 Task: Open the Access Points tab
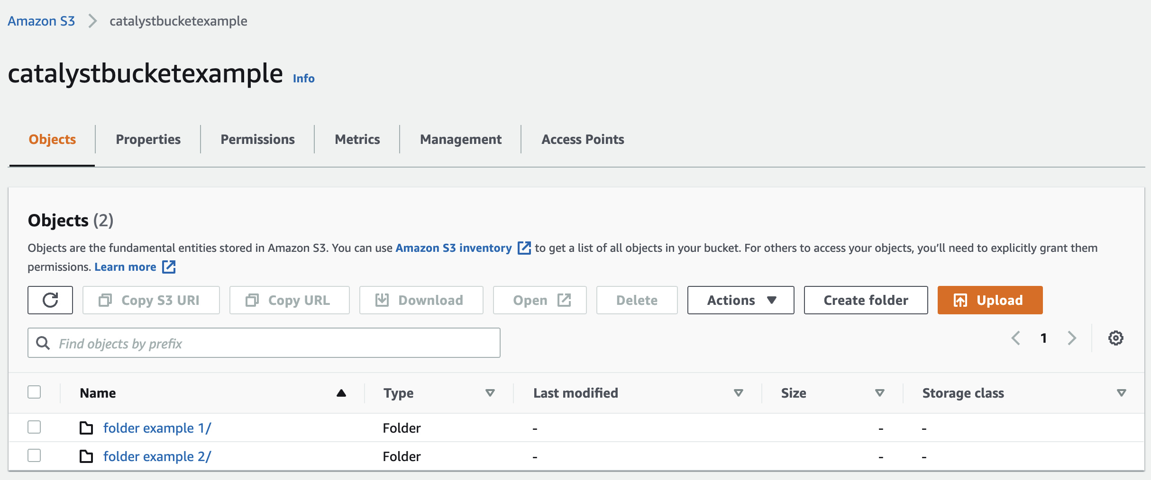(583, 140)
